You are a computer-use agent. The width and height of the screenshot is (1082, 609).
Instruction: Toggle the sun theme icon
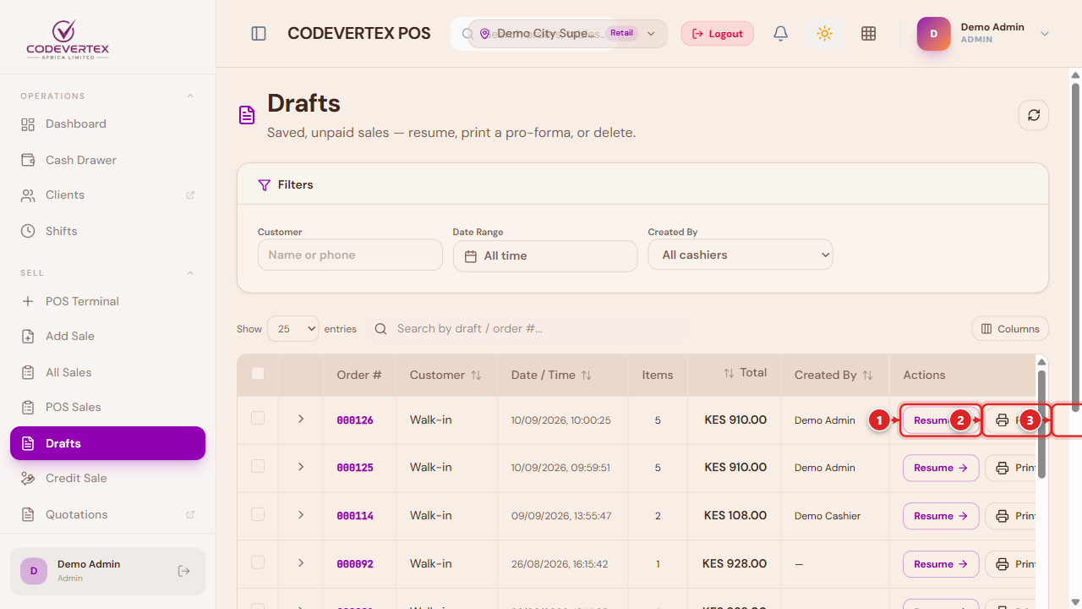(825, 34)
